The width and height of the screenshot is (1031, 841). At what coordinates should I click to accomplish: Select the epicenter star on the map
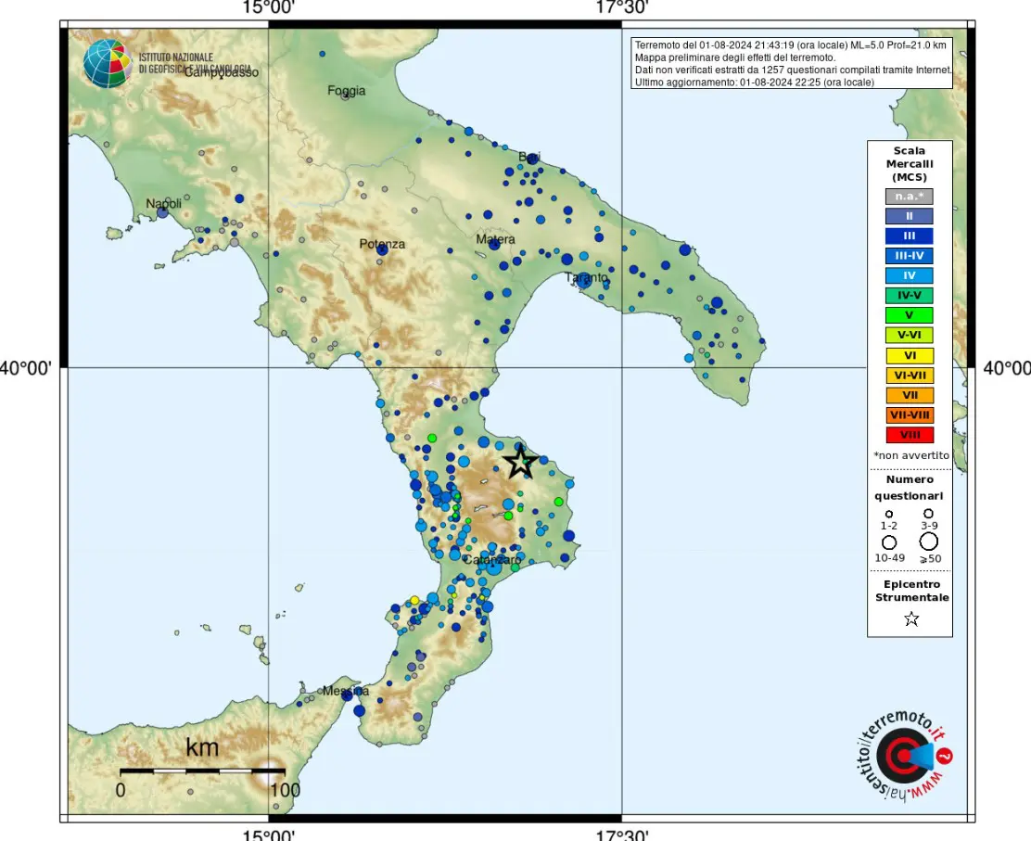[521, 461]
